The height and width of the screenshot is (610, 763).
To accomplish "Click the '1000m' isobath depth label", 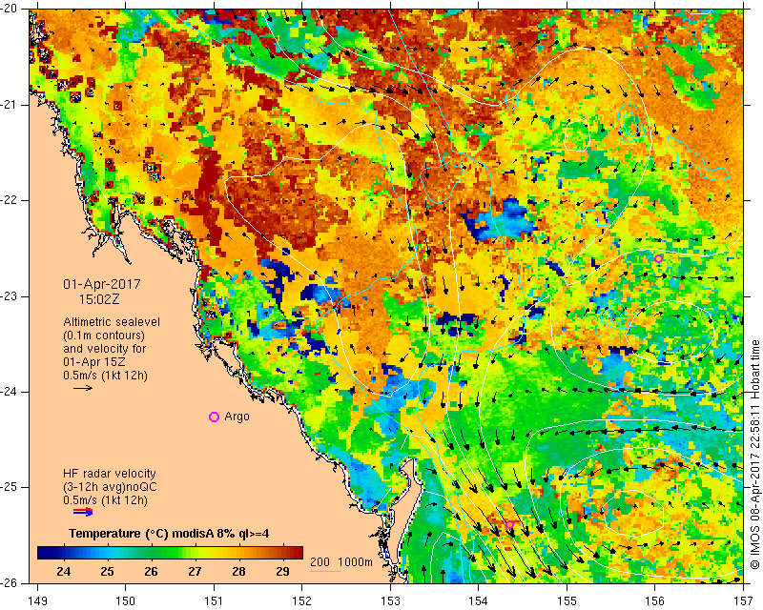I will pyautogui.click(x=355, y=561).
